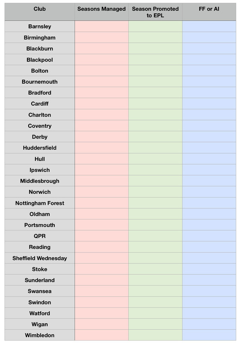The height and width of the screenshot is (343, 240).
Task: Click the Nottingham Forest cell
Action: coord(39,203)
